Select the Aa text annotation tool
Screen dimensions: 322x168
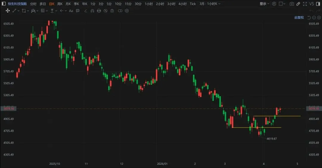click(71, 11)
